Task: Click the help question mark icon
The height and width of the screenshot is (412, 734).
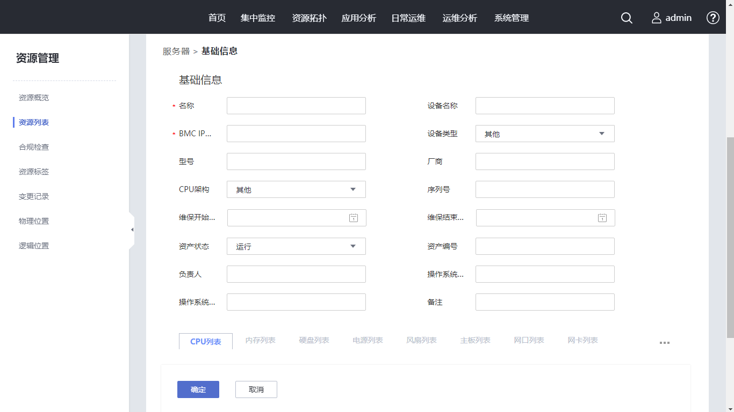Action: pos(713,18)
